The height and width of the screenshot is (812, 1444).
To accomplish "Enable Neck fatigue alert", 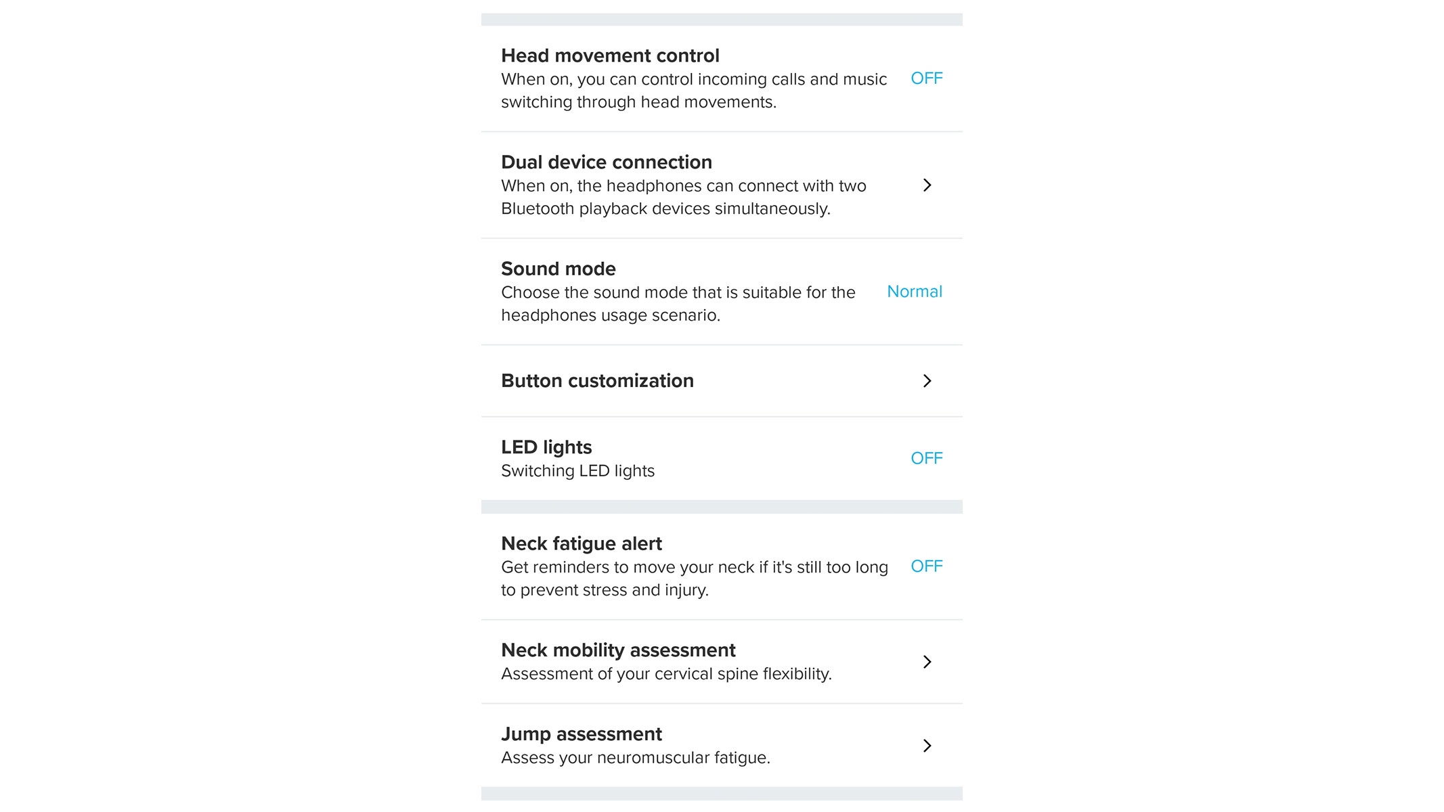I will click(x=926, y=566).
